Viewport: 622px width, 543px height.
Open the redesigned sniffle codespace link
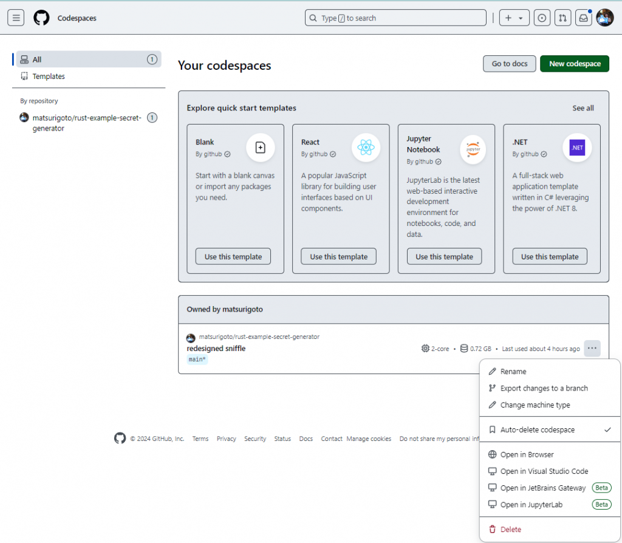tap(216, 348)
